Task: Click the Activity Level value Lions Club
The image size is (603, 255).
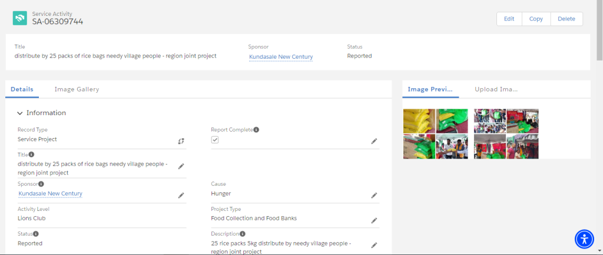Action: click(32, 219)
